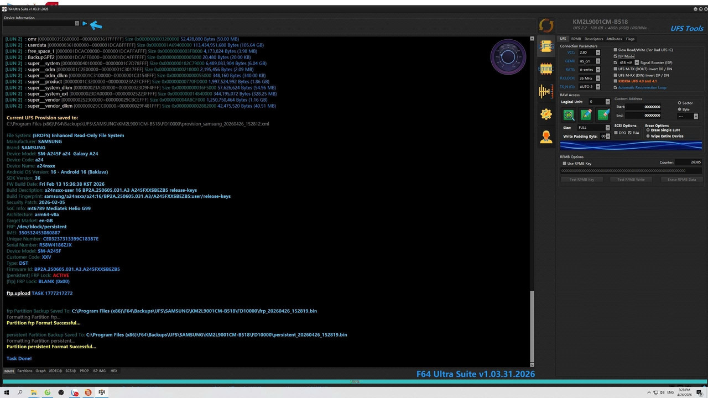Toggle the DPO SCSI option
Viewport: 708px width, 398px height.
tap(617, 133)
